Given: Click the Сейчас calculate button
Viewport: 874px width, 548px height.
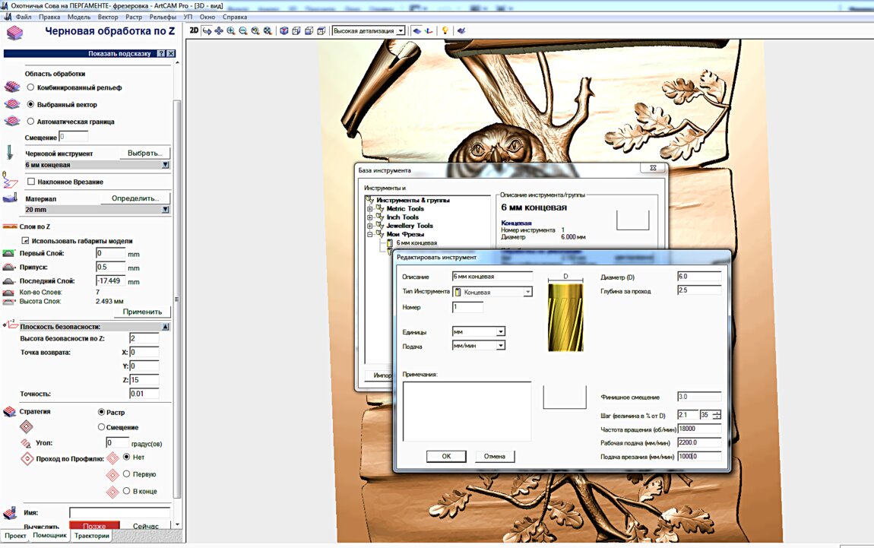Looking at the screenshot, I should (x=145, y=526).
